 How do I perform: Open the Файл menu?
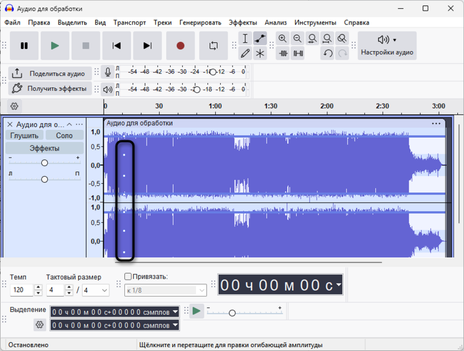click(x=12, y=22)
